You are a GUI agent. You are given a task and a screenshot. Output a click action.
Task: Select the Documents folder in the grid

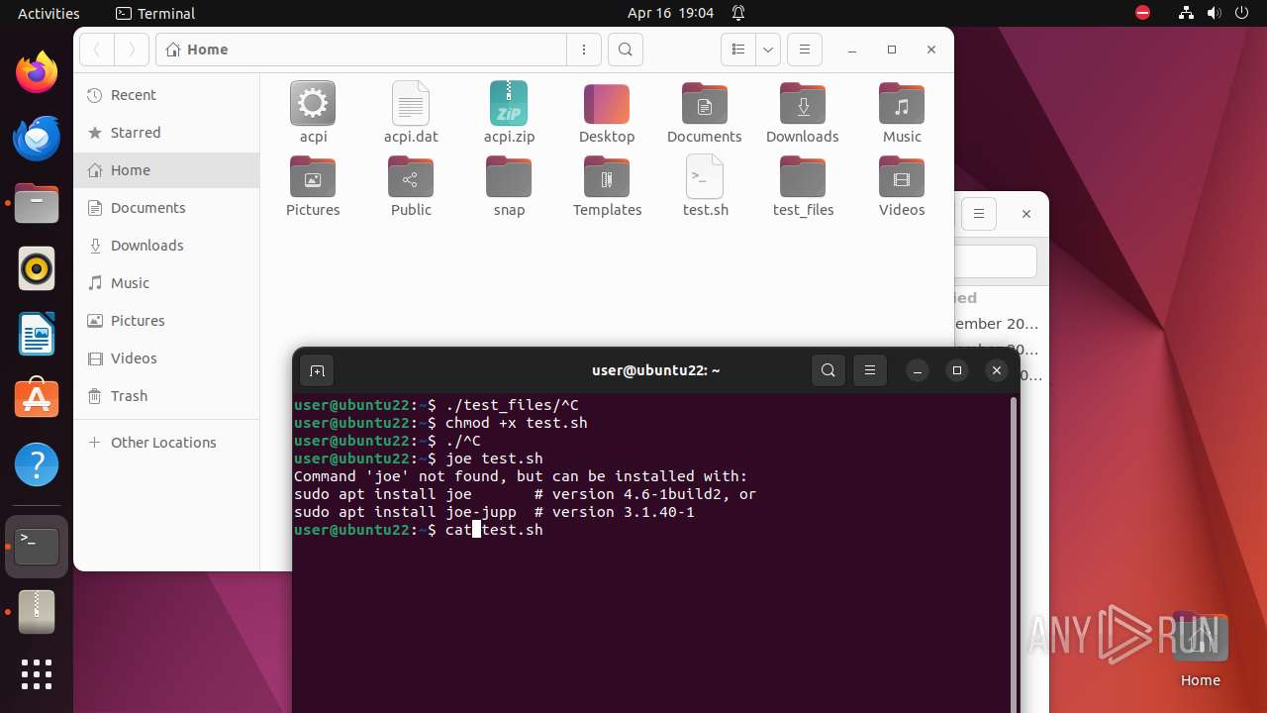point(705,113)
